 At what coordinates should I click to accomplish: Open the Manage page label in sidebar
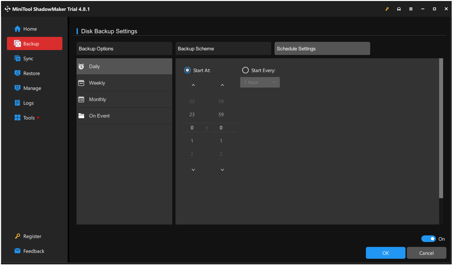tap(32, 88)
